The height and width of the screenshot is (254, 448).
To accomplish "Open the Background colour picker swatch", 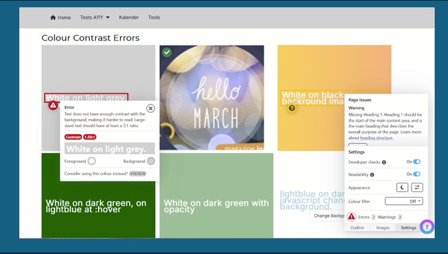I will (x=151, y=162).
